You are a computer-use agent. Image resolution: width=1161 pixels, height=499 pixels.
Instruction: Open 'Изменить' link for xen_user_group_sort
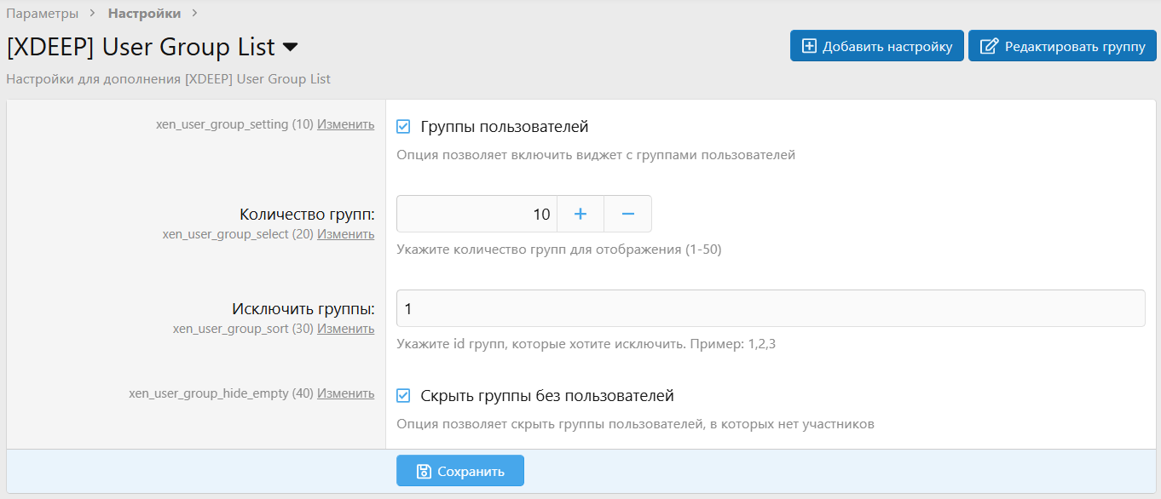(345, 328)
